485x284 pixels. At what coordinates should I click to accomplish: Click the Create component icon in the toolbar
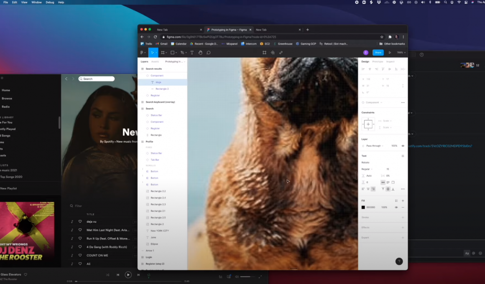(264, 52)
